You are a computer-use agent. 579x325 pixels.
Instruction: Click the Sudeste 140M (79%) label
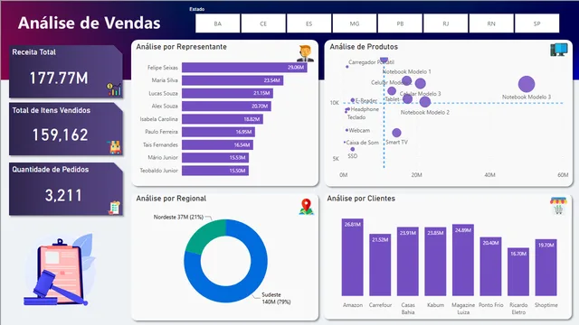(276, 298)
